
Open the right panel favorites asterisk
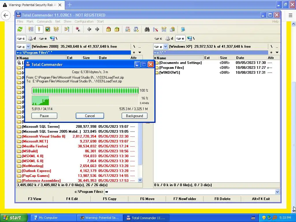pyautogui.click(x=271, y=53)
